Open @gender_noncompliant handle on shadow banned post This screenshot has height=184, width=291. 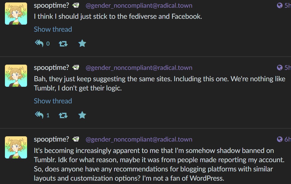point(139,139)
